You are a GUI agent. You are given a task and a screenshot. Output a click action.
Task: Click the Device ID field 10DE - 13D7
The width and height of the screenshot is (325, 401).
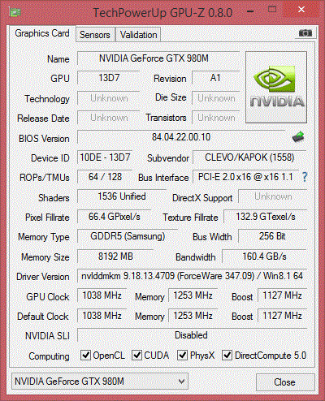click(105, 157)
